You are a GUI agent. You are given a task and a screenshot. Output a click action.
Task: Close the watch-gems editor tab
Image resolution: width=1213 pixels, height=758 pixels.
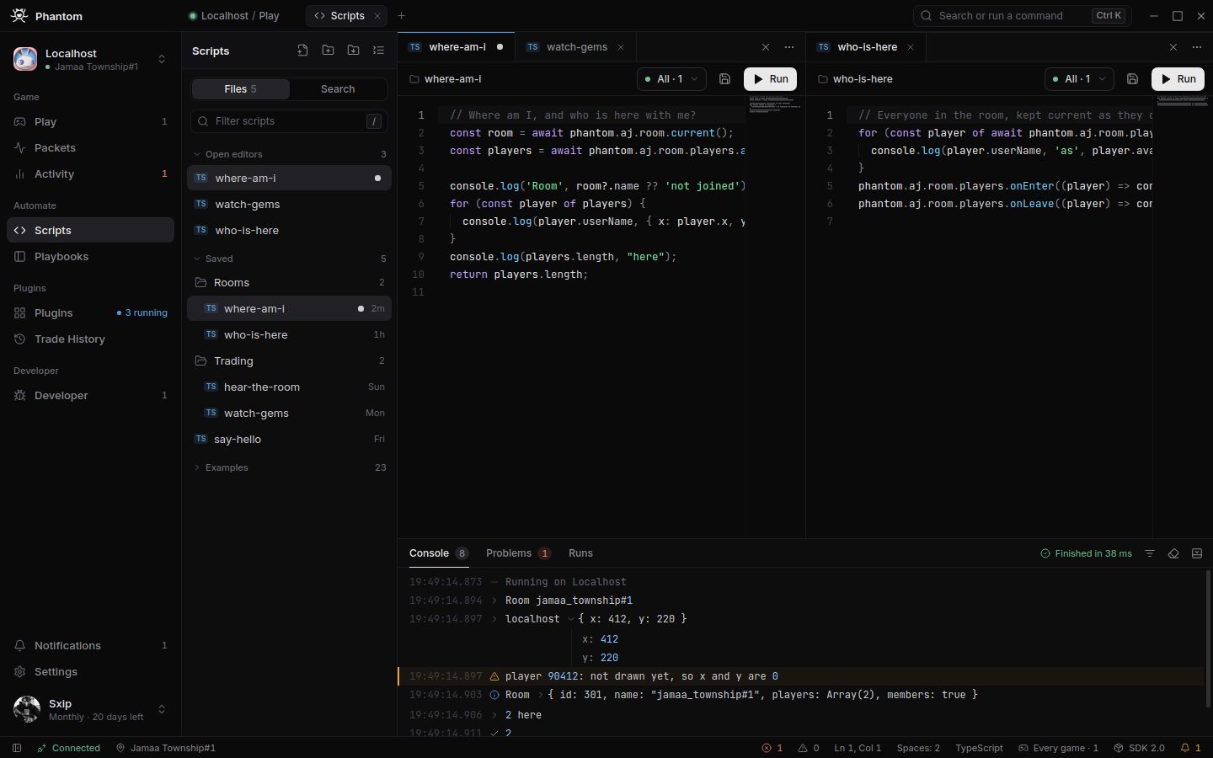tap(621, 47)
